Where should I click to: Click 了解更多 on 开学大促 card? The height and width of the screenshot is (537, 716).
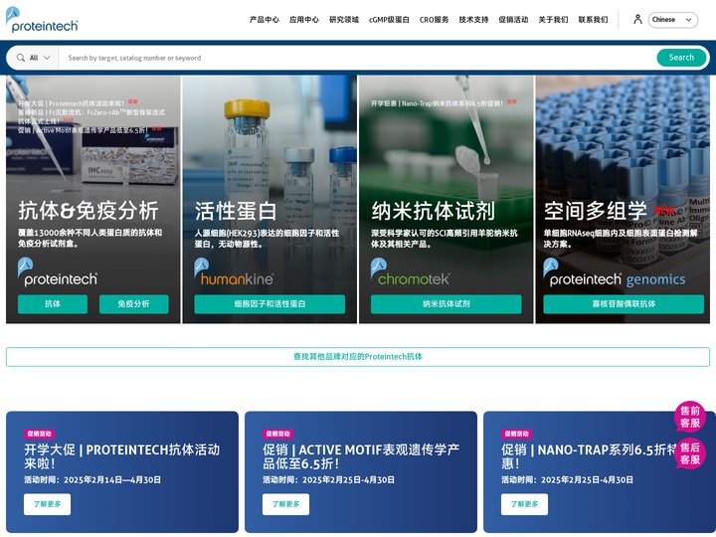coord(47,504)
